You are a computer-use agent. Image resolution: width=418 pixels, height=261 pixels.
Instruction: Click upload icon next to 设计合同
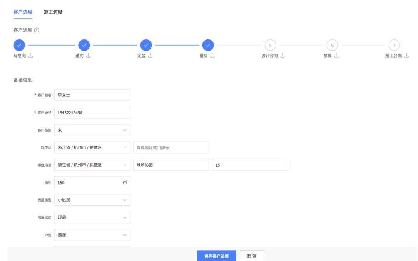283,55
